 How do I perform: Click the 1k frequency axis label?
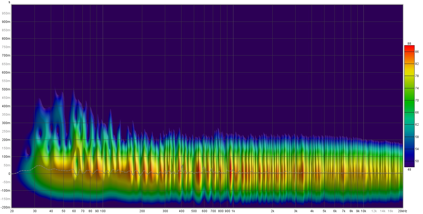point(233,211)
